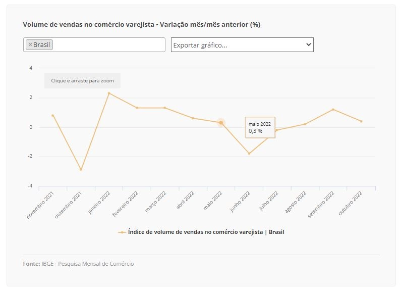Select the janeiro 2022 peak data point
The width and height of the screenshot is (400, 291).
pos(109,93)
